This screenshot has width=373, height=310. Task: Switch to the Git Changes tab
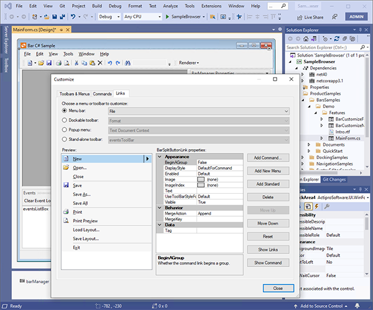[x=334, y=180]
